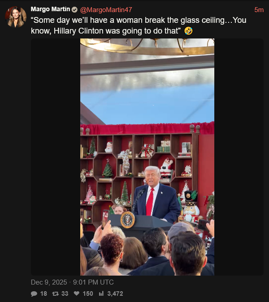Click the reply count of 18

tap(43, 293)
